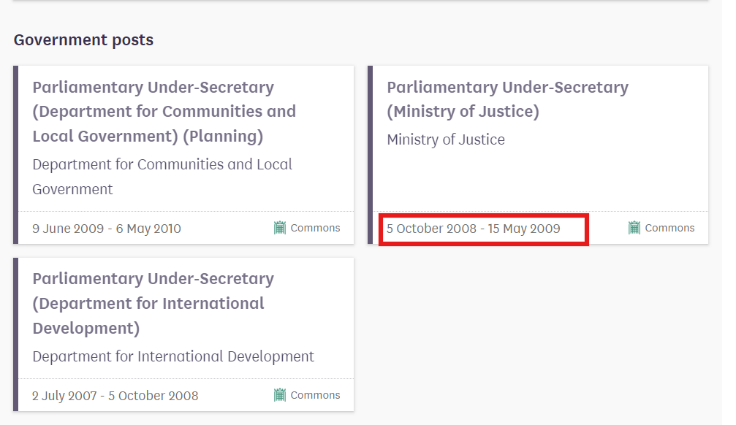Click portcullis icon in Ministry of Justice card
Image resolution: width=736 pixels, height=425 pixels.
point(634,228)
